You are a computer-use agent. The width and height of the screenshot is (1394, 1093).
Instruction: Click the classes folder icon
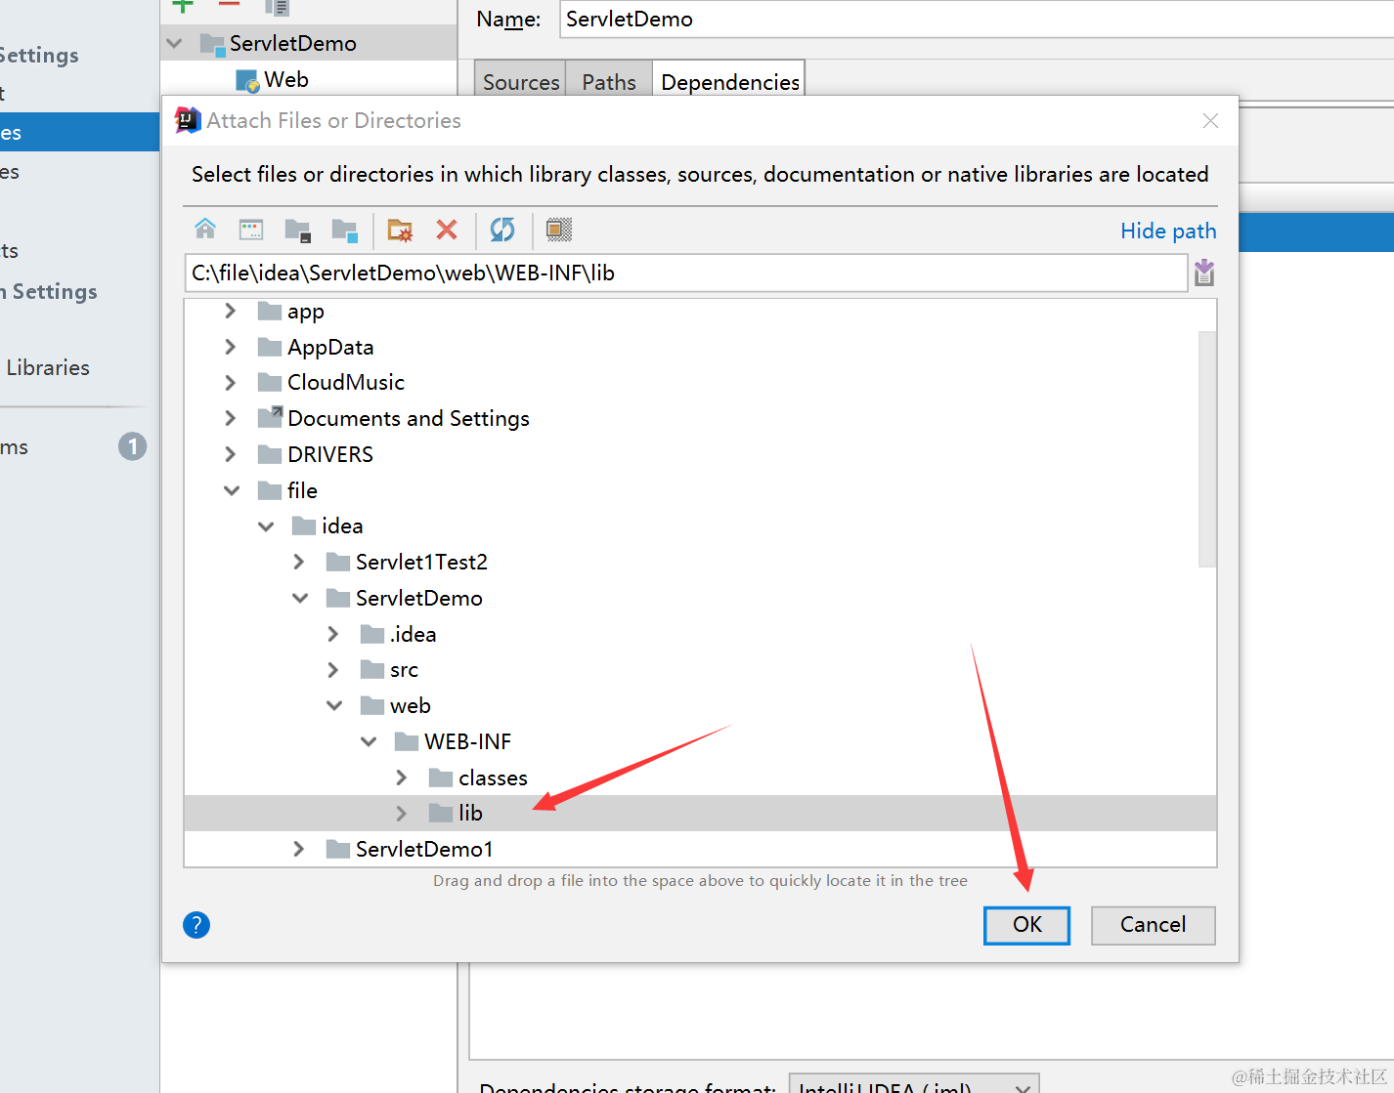pos(441,778)
